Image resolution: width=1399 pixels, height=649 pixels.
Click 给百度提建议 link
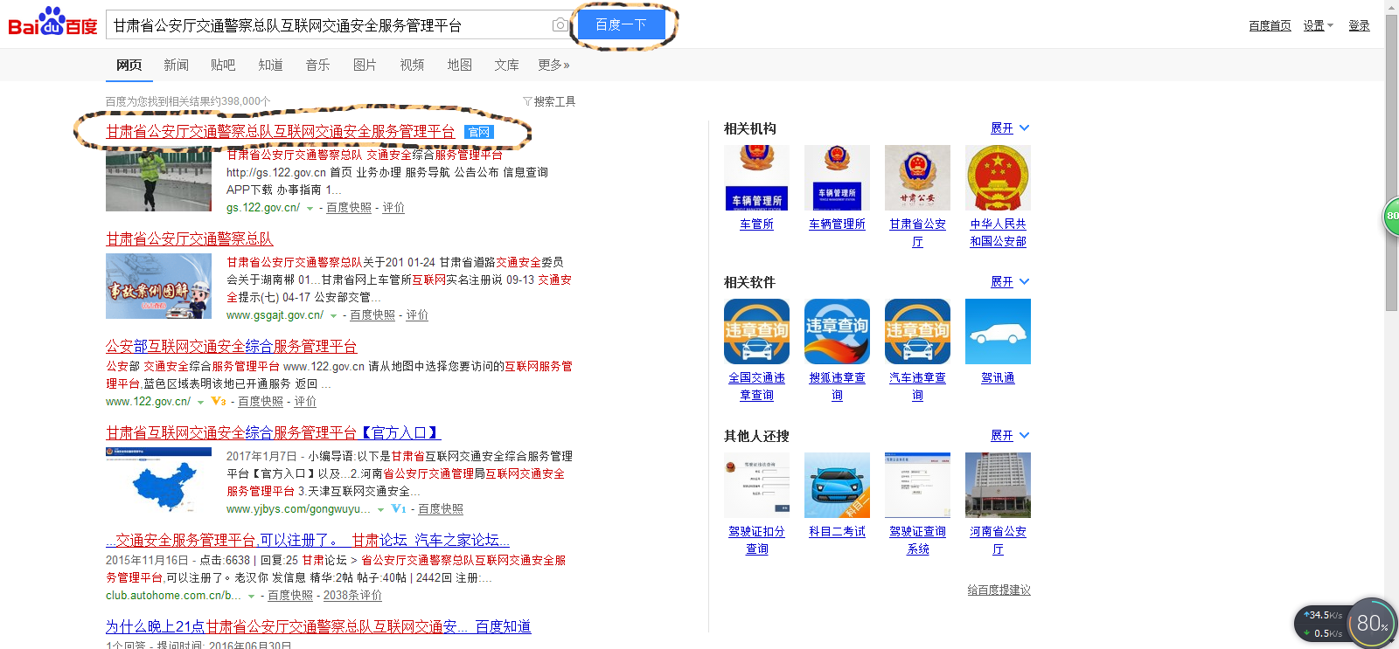999,590
